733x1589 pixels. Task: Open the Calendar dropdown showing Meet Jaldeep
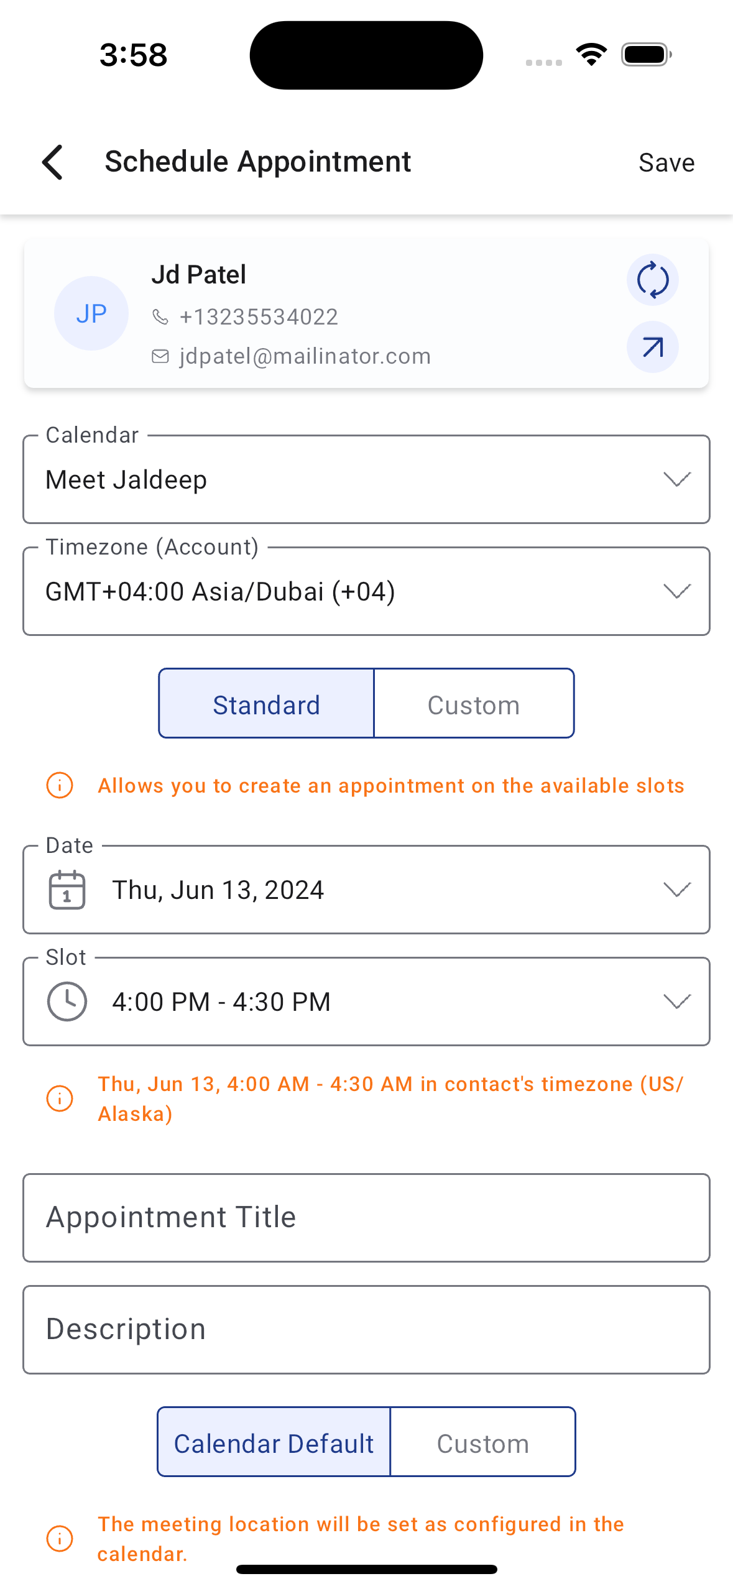pos(366,480)
